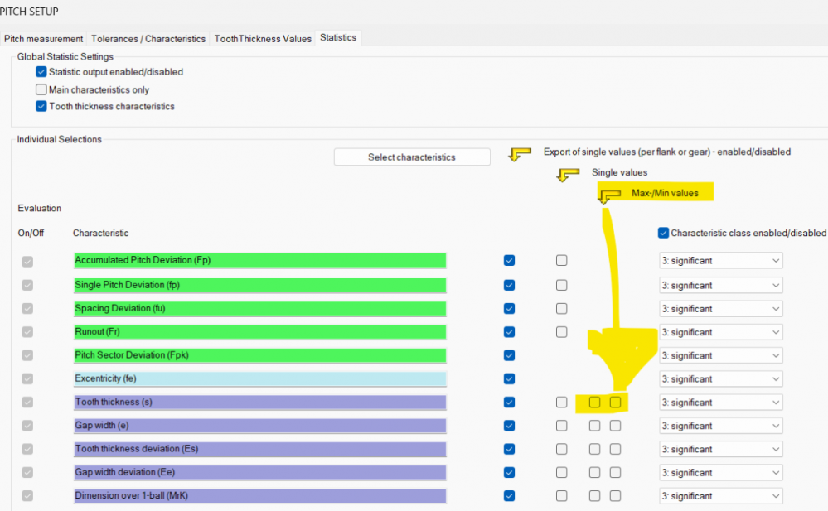Click yellow arrow beside Max-/Min values label

click(609, 195)
